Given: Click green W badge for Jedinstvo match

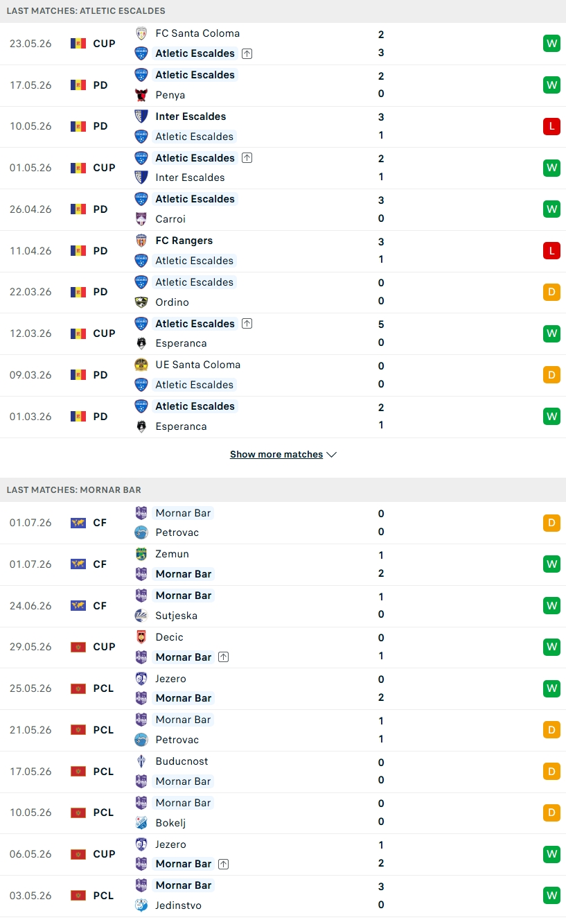Looking at the screenshot, I should (x=551, y=895).
